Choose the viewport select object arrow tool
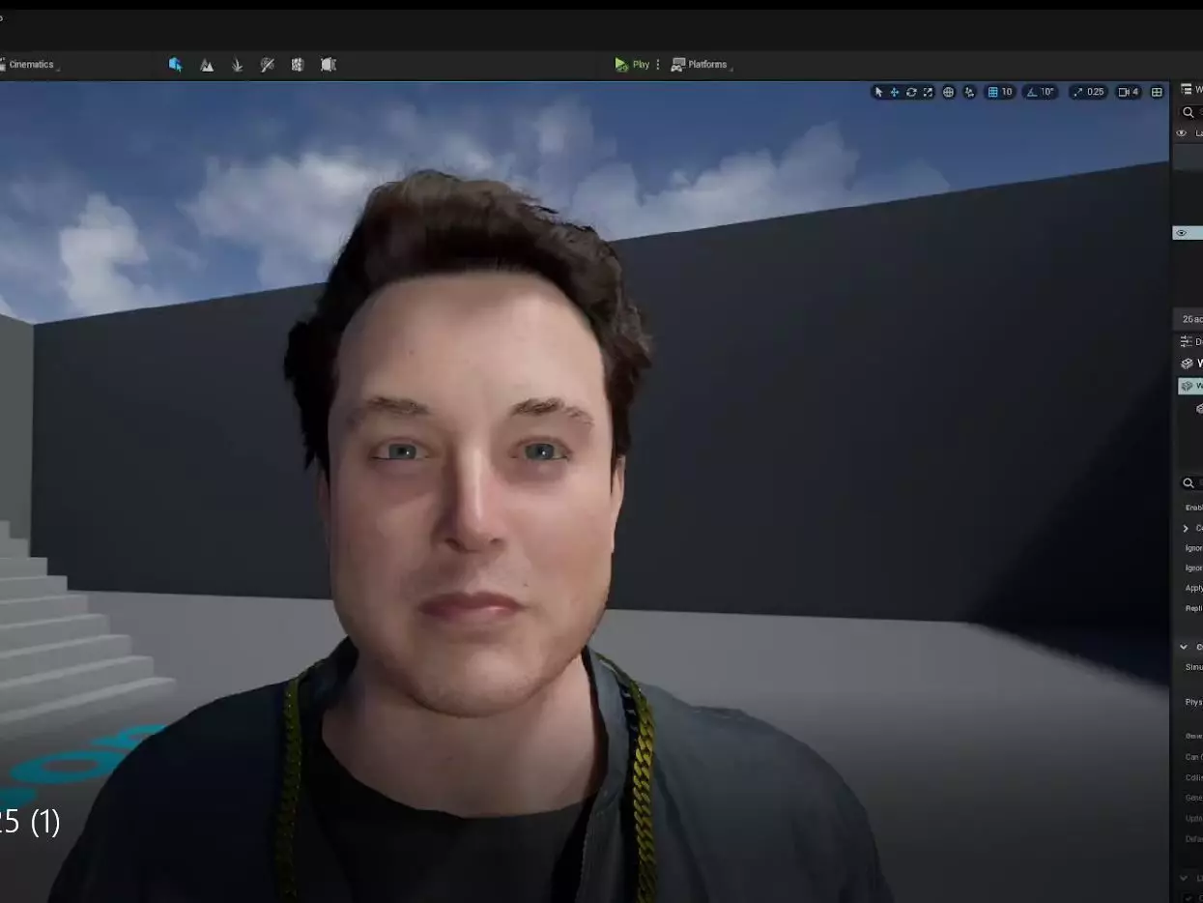The width and height of the screenshot is (1203, 903). [x=878, y=92]
